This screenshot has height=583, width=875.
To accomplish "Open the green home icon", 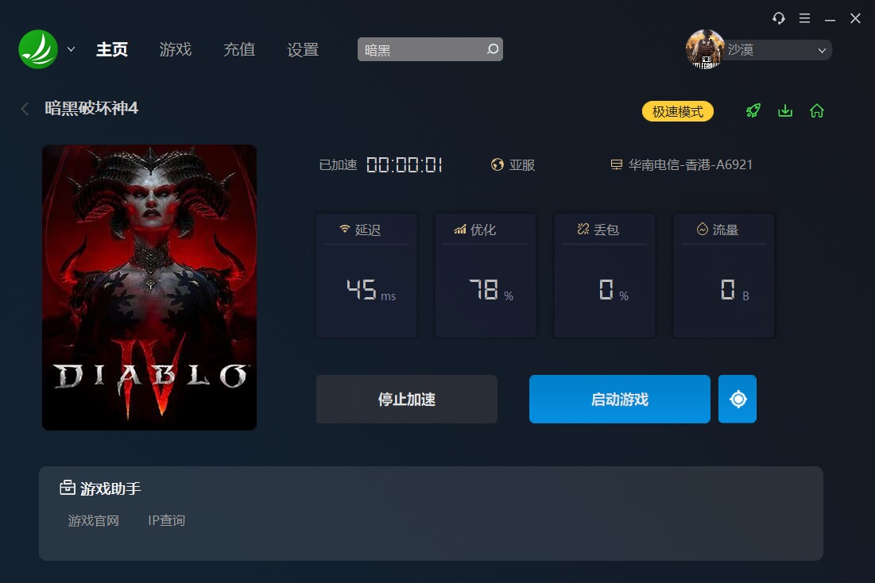I will [x=817, y=110].
